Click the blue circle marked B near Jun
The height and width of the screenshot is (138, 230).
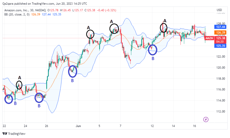coord(73,71)
